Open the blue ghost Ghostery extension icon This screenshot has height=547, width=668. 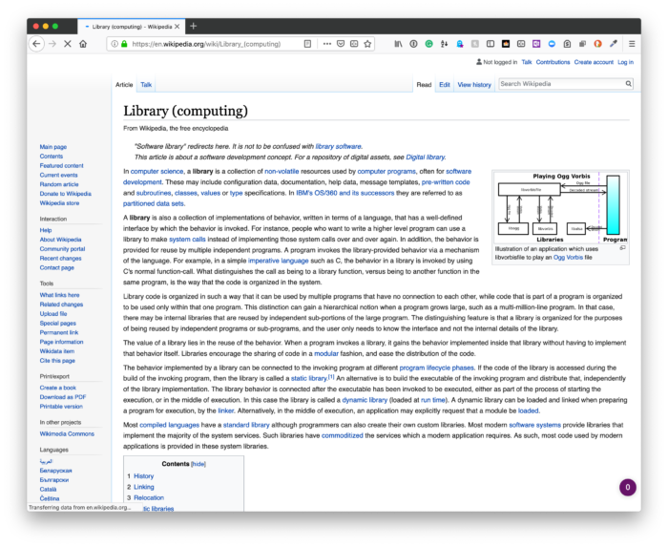pos(460,44)
